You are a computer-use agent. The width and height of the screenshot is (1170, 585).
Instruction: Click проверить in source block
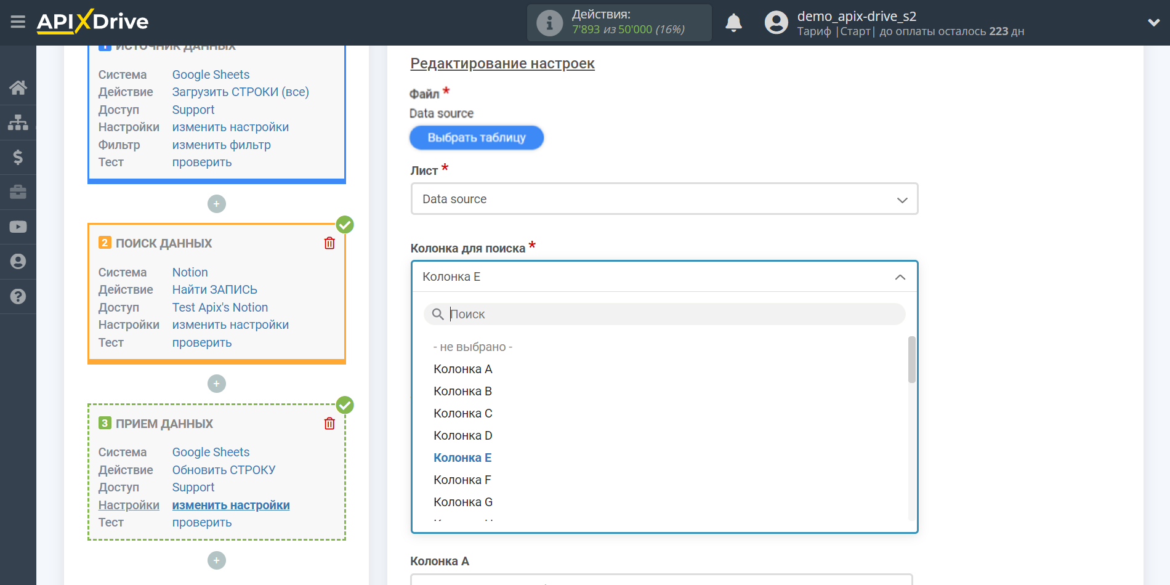(202, 162)
